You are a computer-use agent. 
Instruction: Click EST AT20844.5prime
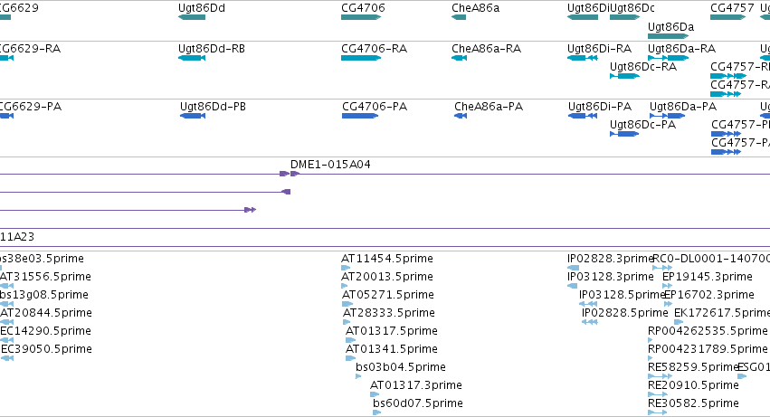[x=46, y=313]
